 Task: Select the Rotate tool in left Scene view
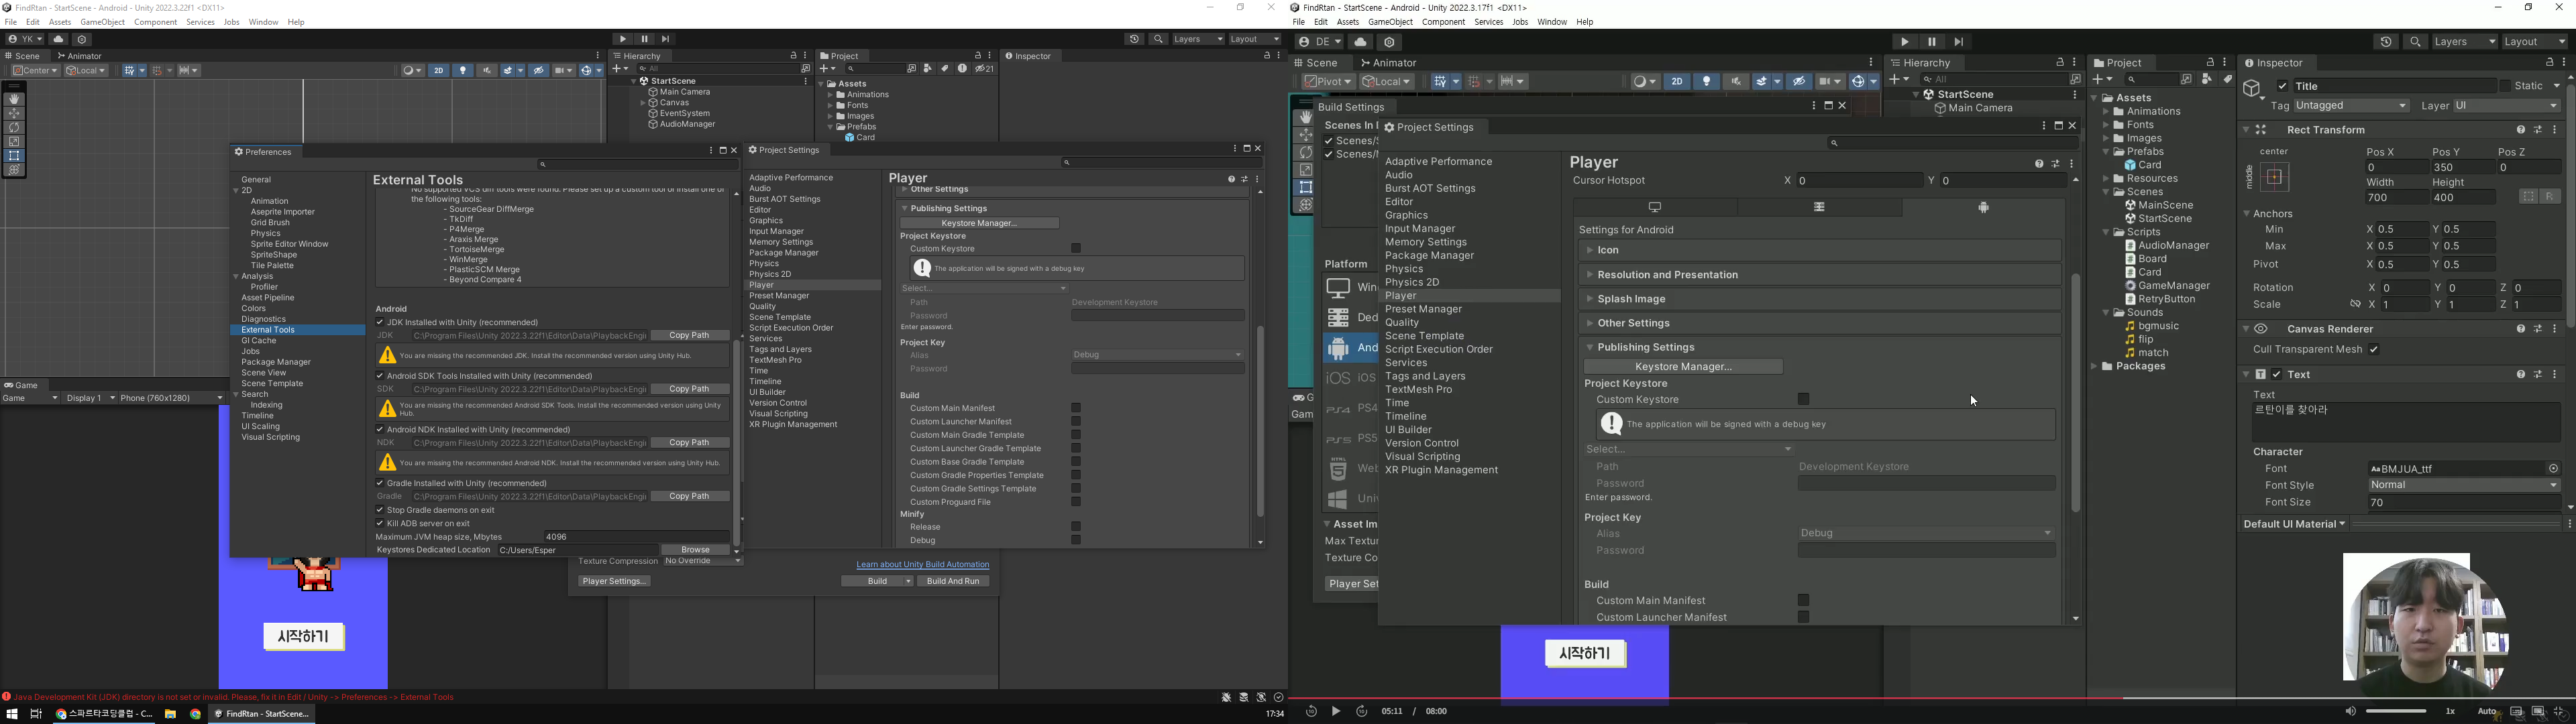[x=14, y=127]
